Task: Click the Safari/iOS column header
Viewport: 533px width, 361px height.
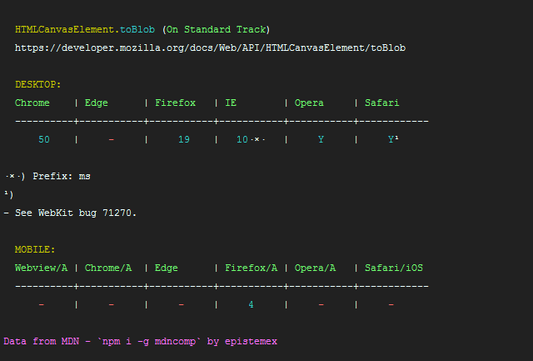Action: tap(394, 268)
